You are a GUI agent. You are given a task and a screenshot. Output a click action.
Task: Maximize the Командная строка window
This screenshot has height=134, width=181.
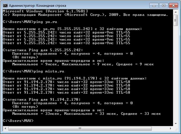(x=164, y=6)
